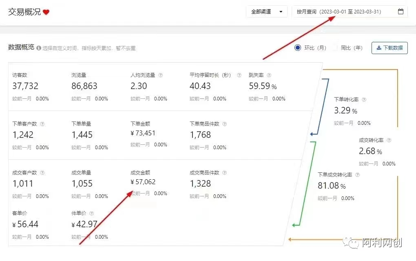Click the red heart icon beside 交易概况
416x261 pixels.
[x=46, y=12]
